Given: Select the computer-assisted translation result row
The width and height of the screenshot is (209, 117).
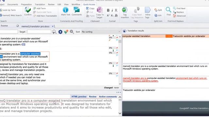Looking at the screenshot, I should 166,36.
